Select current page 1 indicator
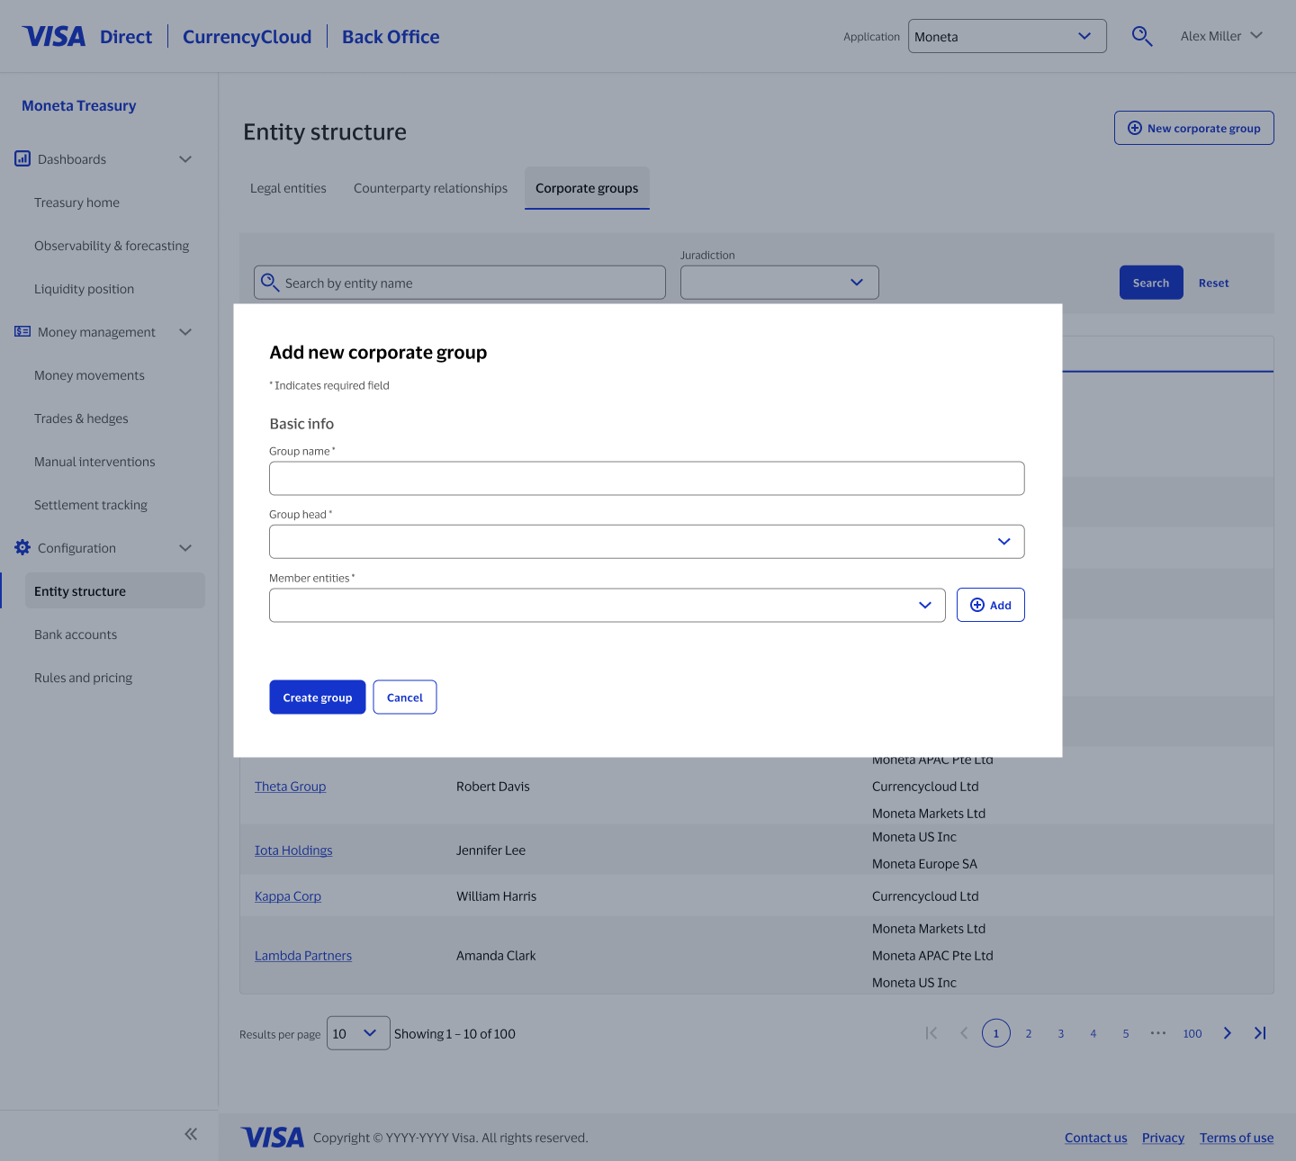This screenshot has height=1161, width=1296. click(x=996, y=1033)
